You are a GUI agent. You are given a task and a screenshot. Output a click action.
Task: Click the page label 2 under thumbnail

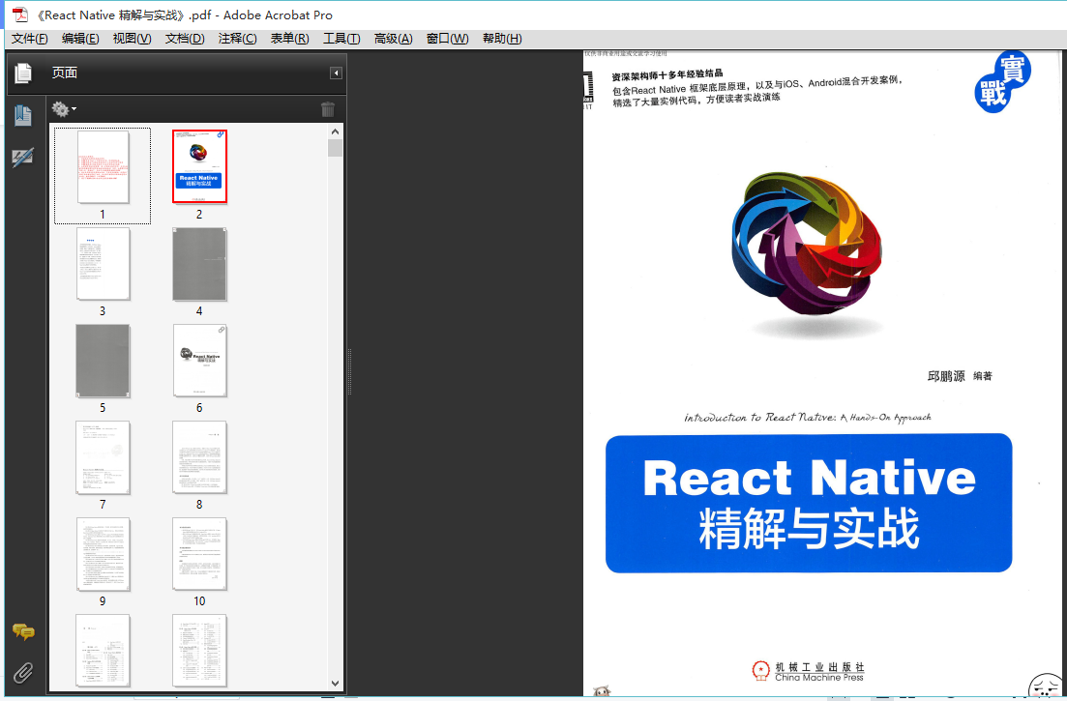(x=199, y=215)
